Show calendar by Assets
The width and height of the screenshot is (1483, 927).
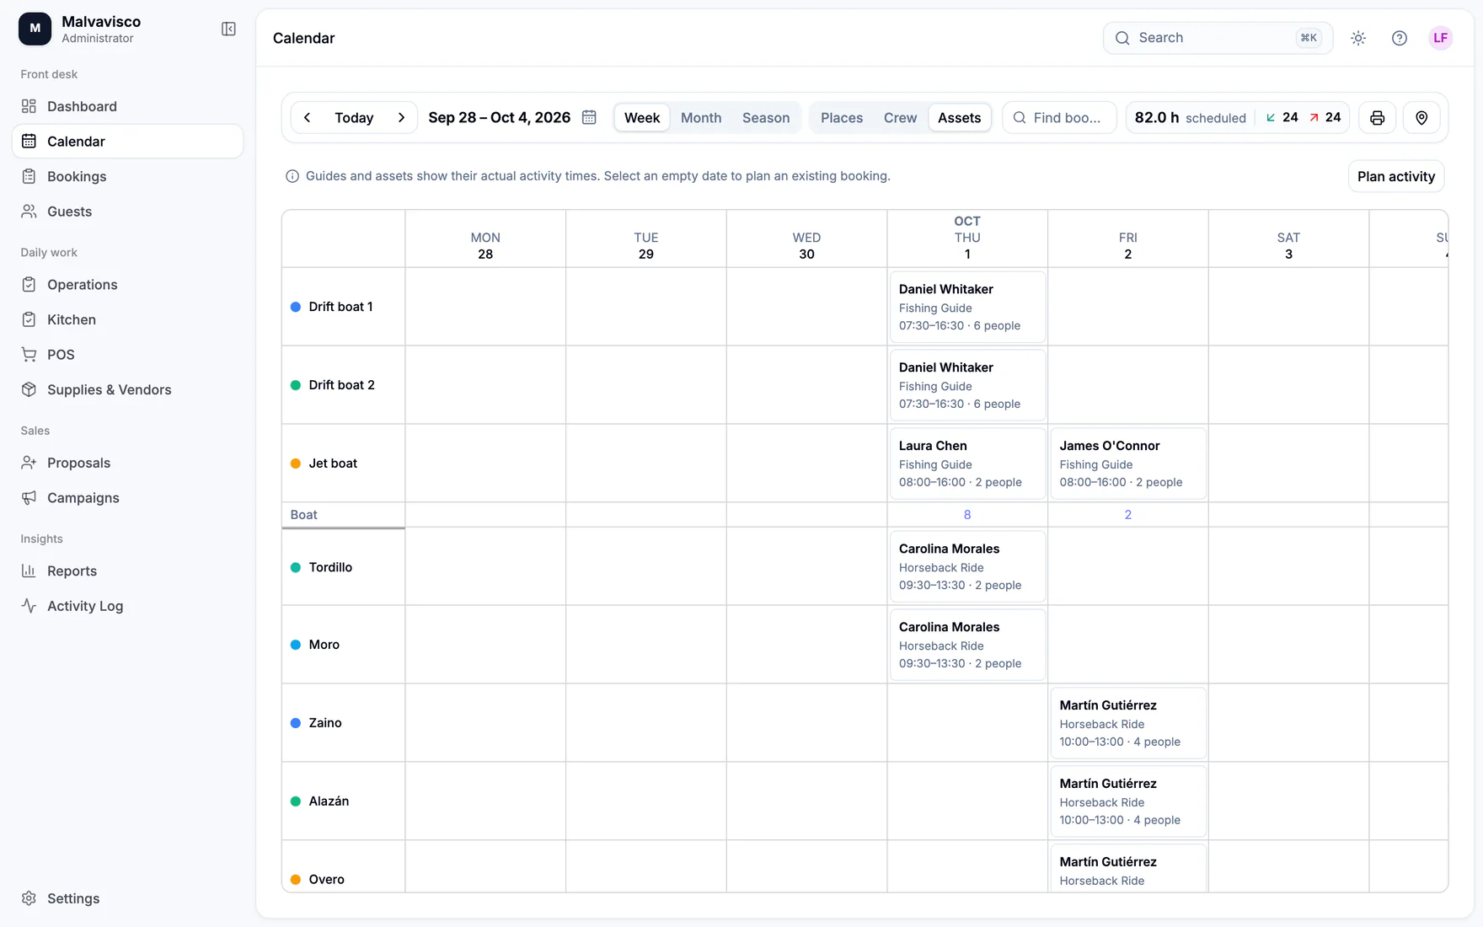coord(960,118)
